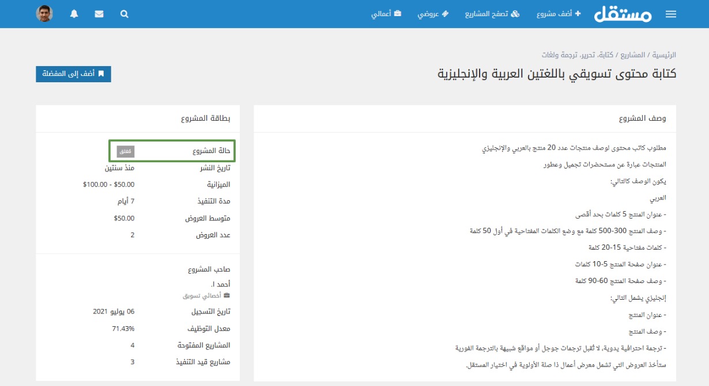Click the منذ سنتين publish date value

(x=119, y=168)
